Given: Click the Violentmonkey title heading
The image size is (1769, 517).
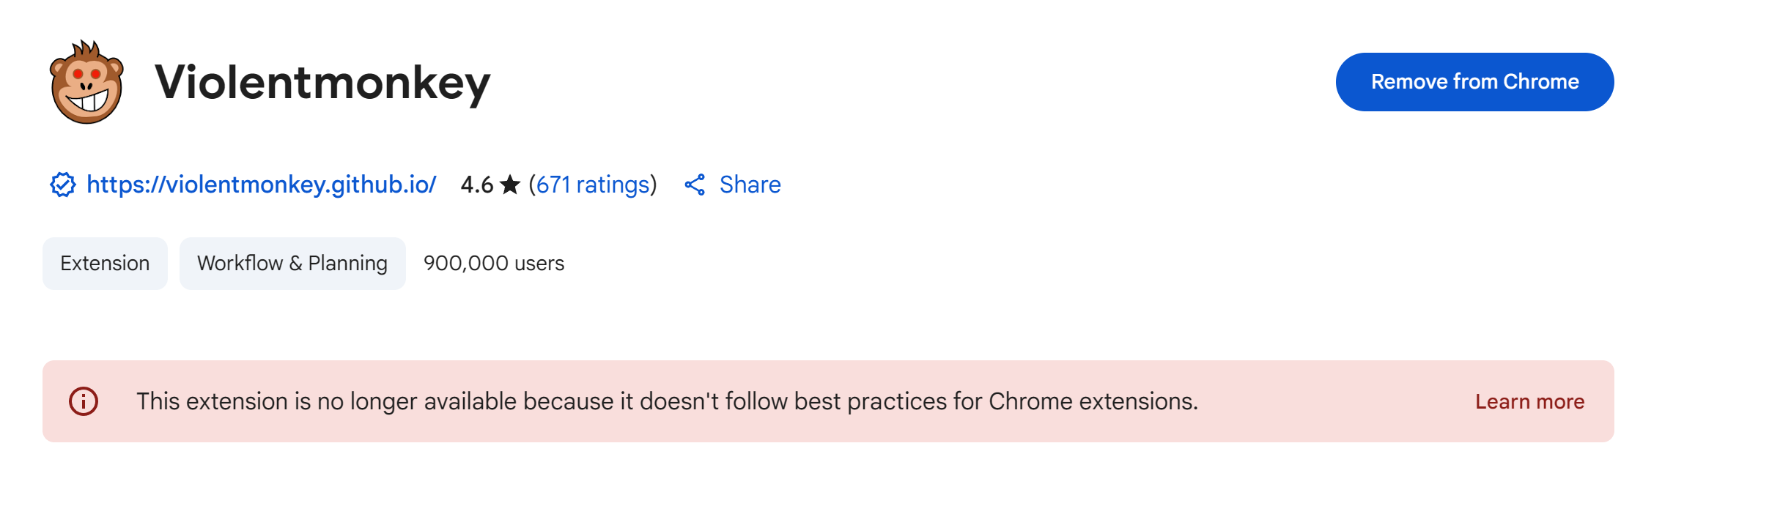Looking at the screenshot, I should [322, 82].
